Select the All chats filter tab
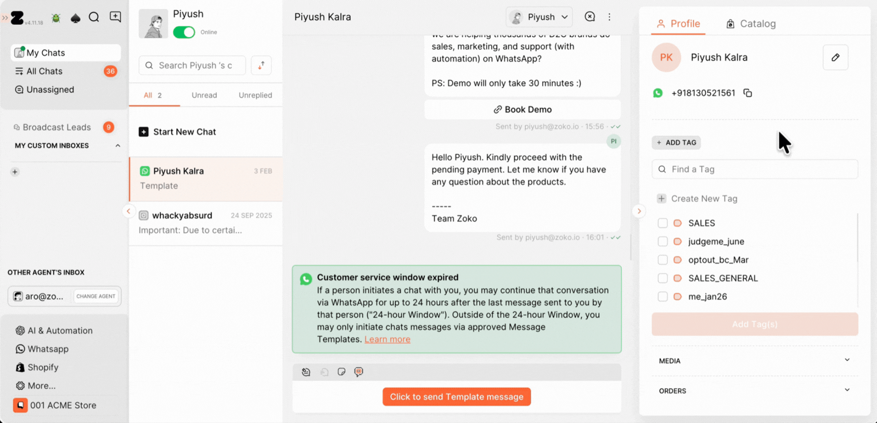The image size is (877, 423). coord(153,95)
